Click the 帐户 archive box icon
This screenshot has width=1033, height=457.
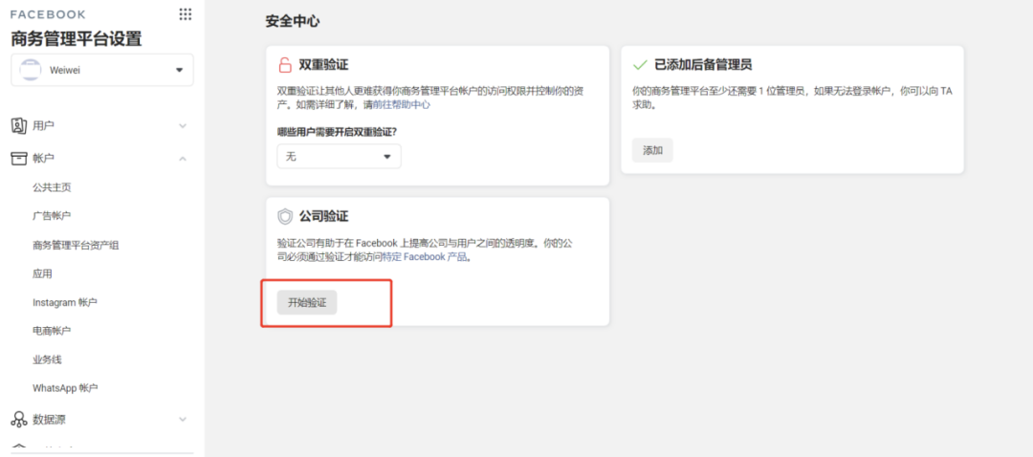19,158
